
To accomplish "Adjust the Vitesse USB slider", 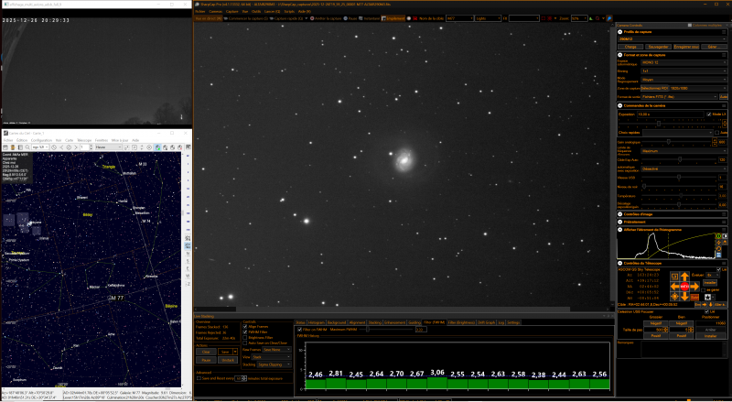I will (679, 177).
